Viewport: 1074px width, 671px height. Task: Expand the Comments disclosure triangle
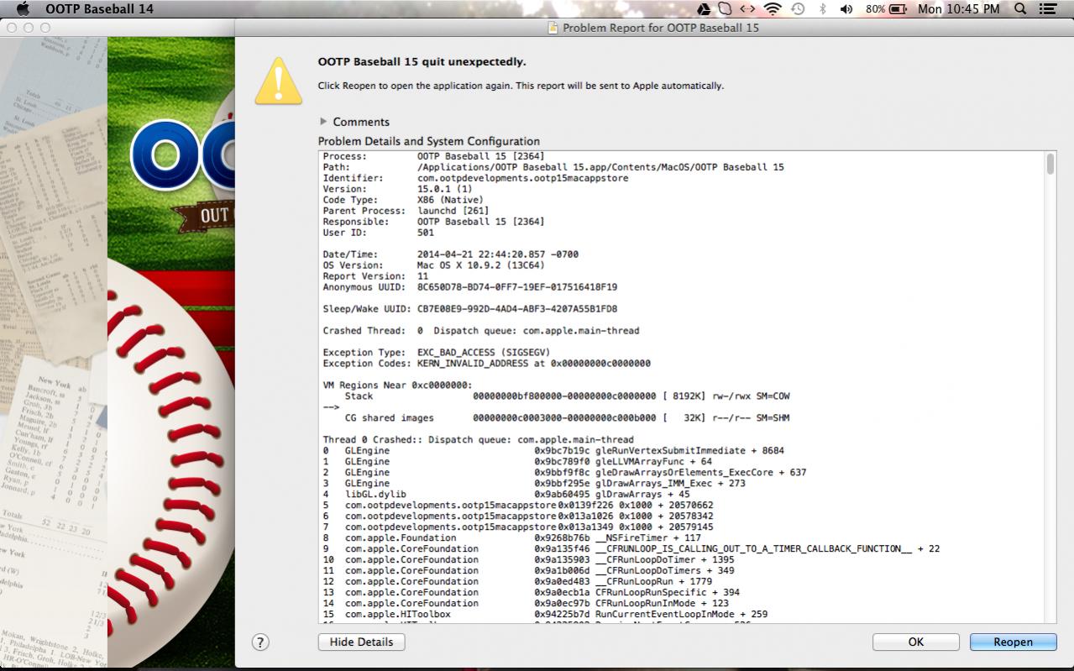pyautogui.click(x=323, y=122)
